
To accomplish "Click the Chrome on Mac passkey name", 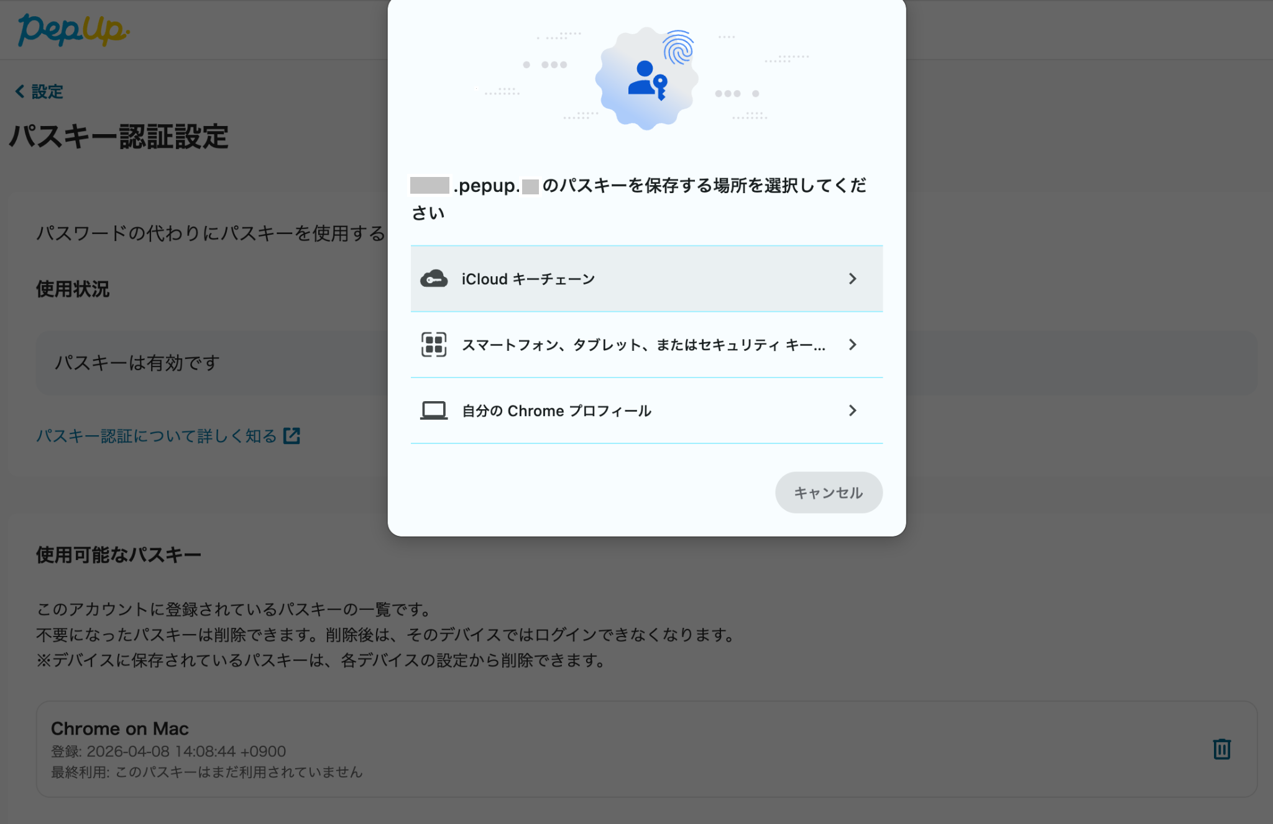I will 120,728.
